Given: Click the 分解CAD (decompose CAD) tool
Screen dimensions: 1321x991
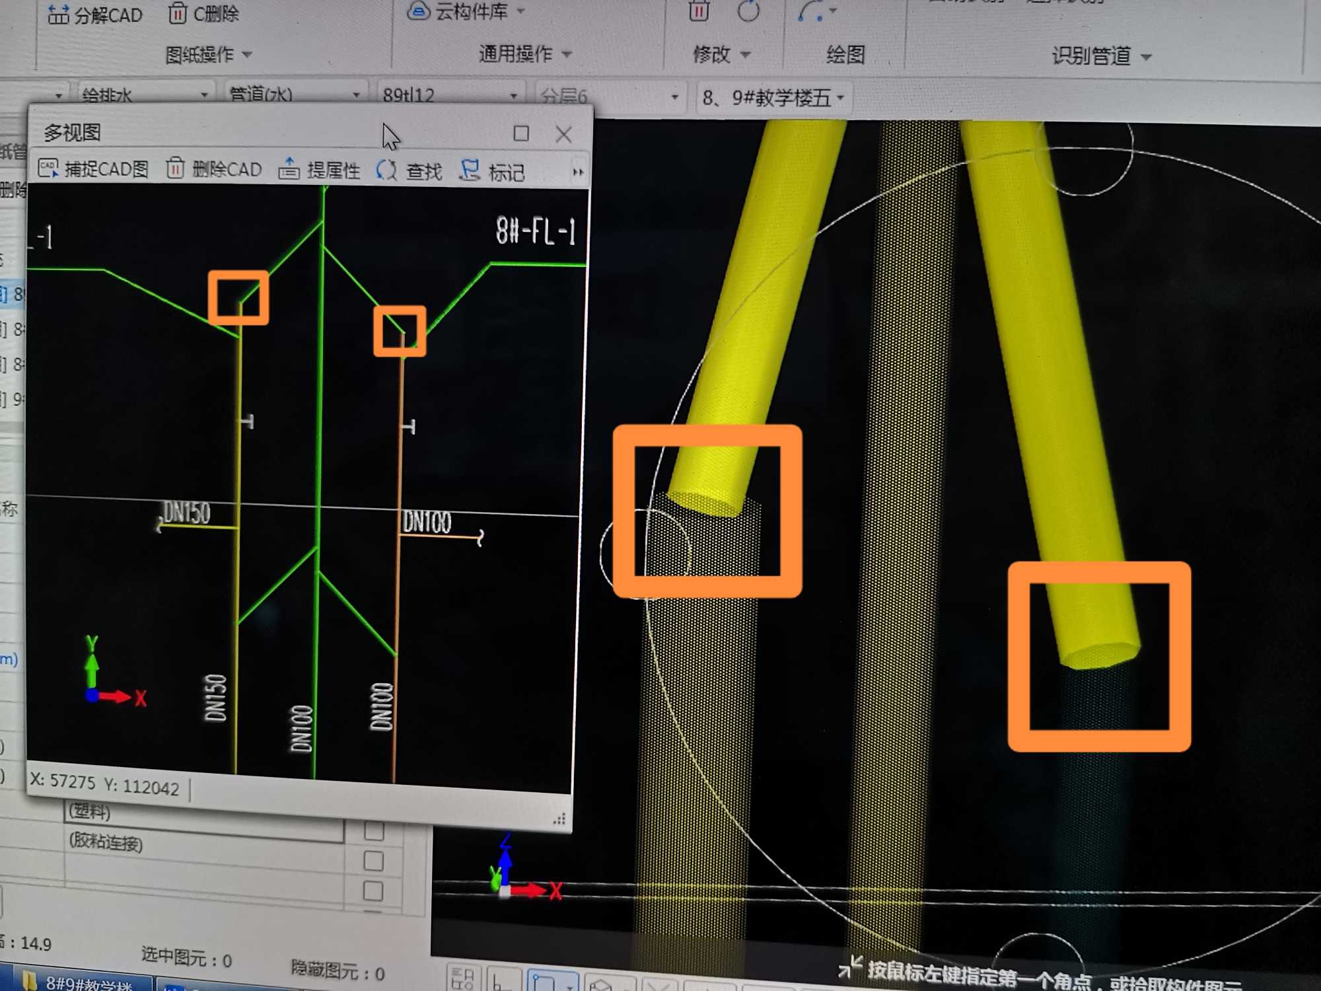Looking at the screenshot, I should (x=95, y=15).
